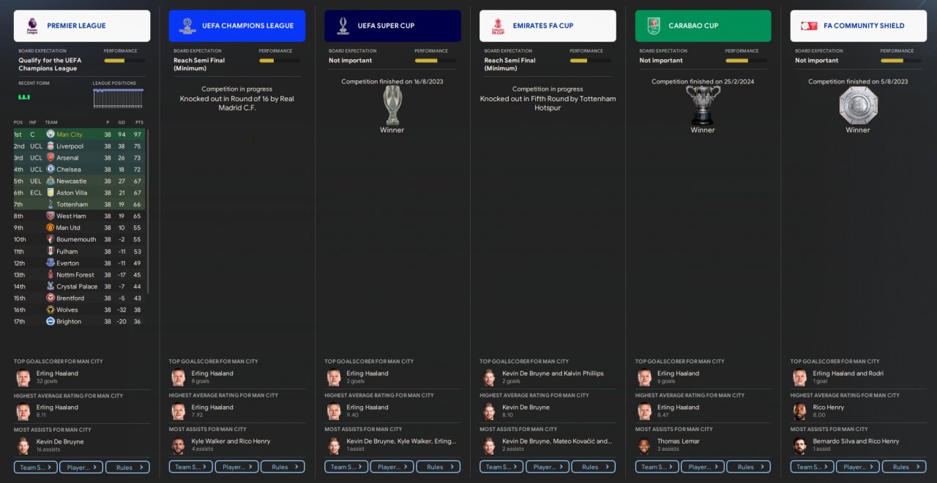The image size is (937, 483).
Task: Open Man City team link in table
Action: [70, 135]
